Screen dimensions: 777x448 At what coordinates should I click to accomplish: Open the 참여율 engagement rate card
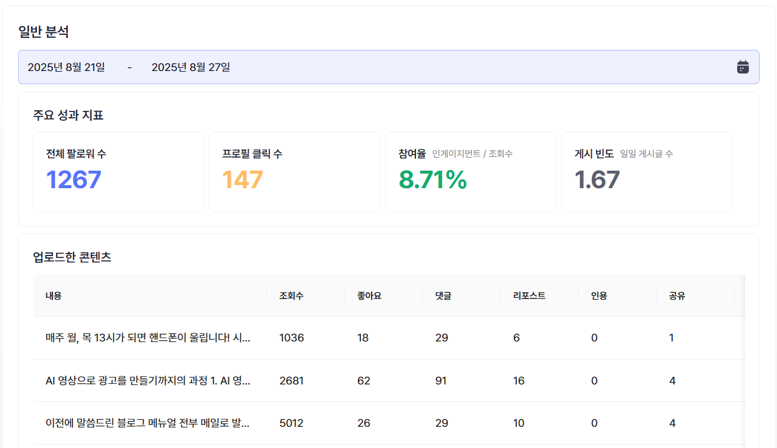470,171
